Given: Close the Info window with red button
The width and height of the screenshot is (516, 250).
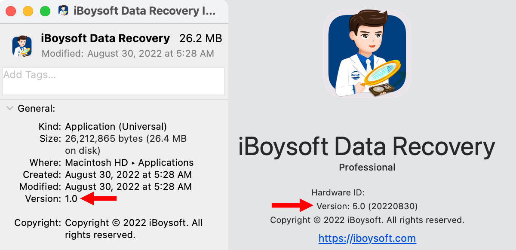Looking at the screenshot, I should pyautogui.click(x=11, y=11).
